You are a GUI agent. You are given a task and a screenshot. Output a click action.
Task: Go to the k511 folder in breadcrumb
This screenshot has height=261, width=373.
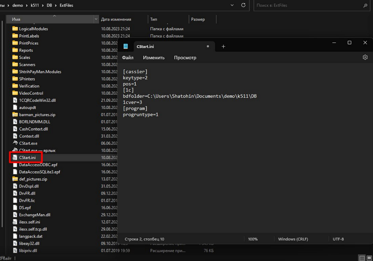pos(35,5)
